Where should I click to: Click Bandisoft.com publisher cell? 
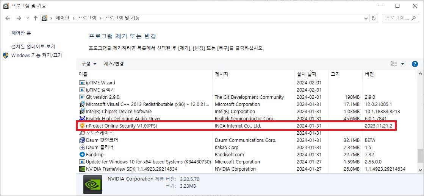[229, 155]
